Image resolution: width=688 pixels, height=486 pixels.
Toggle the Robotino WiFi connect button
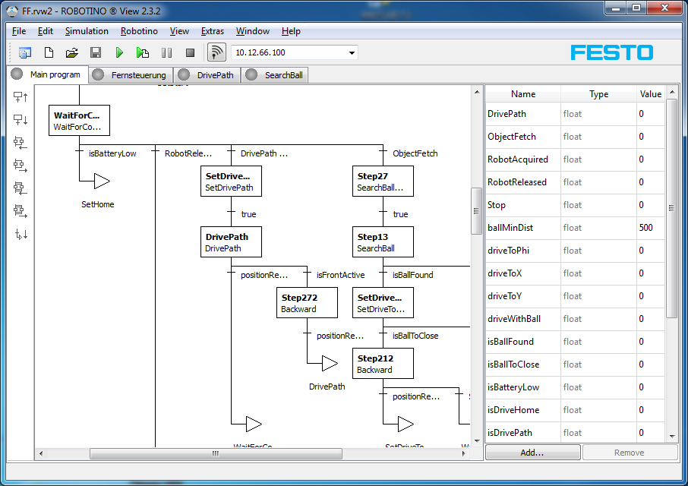click(216, 52)
